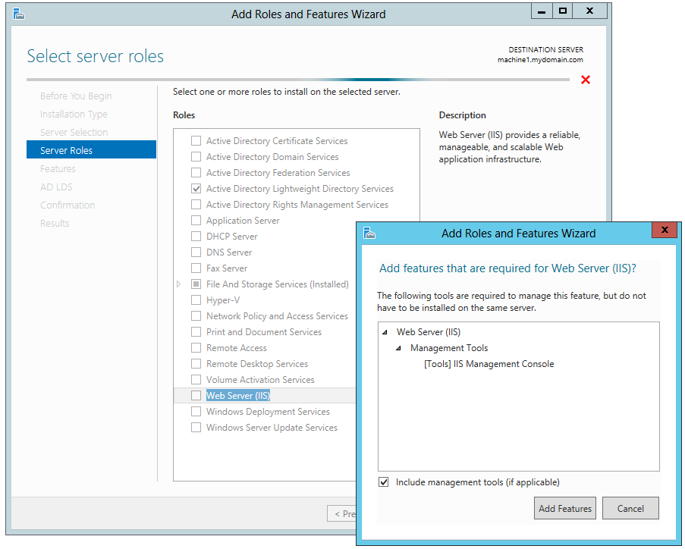Click the Add Features button

point(564,509)
